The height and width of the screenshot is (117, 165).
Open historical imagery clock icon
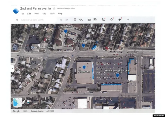(x=95, y=20)
